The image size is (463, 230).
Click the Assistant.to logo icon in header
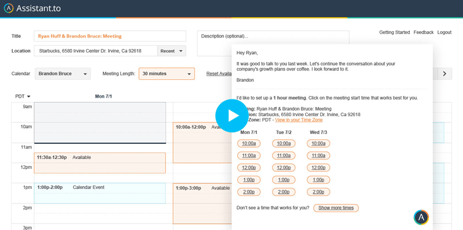click(9, 8)
